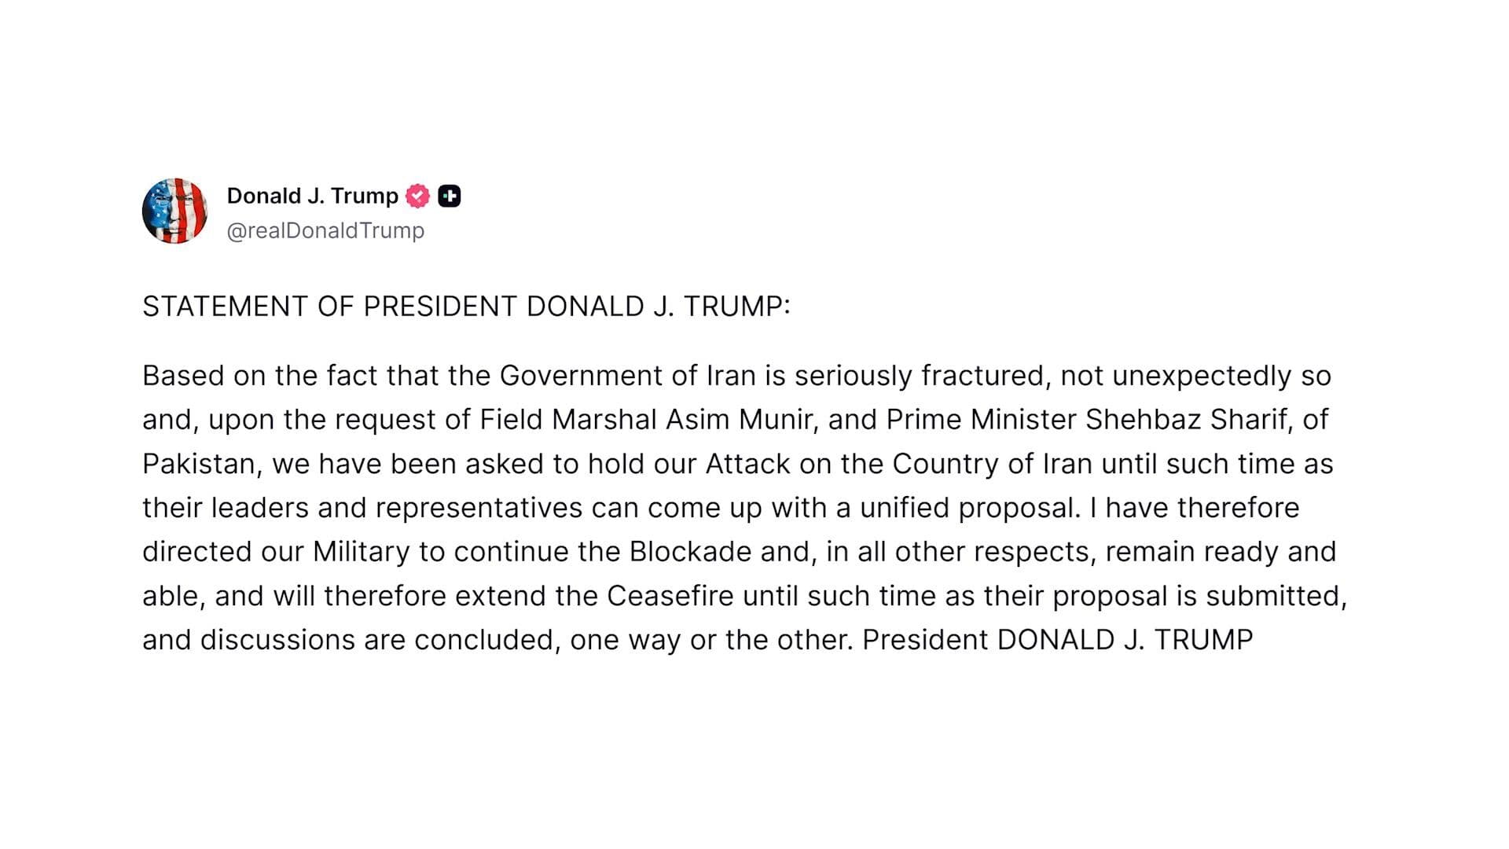Click the STATEMENT OF PRESIDENT heading line
The height and width of the screenshot is (849, 1509).
[x=466, y=307]
